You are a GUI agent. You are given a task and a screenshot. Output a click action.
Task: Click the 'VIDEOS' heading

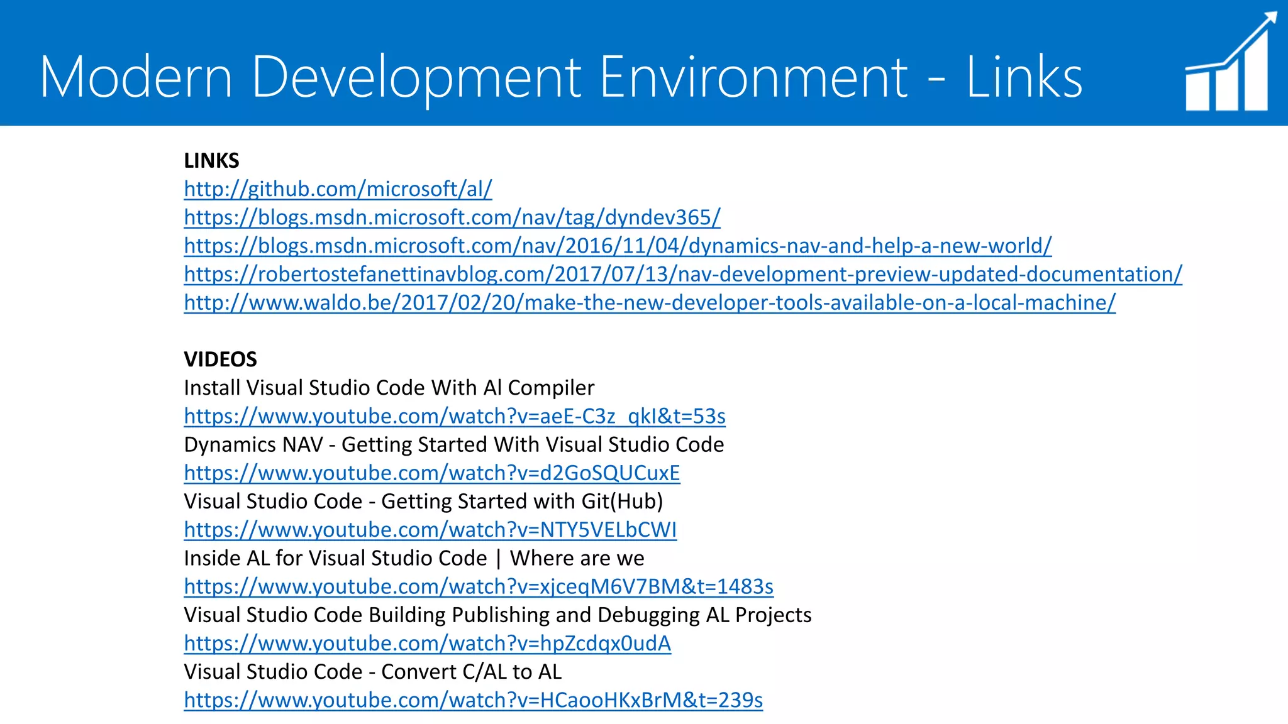tap(220, 359)
